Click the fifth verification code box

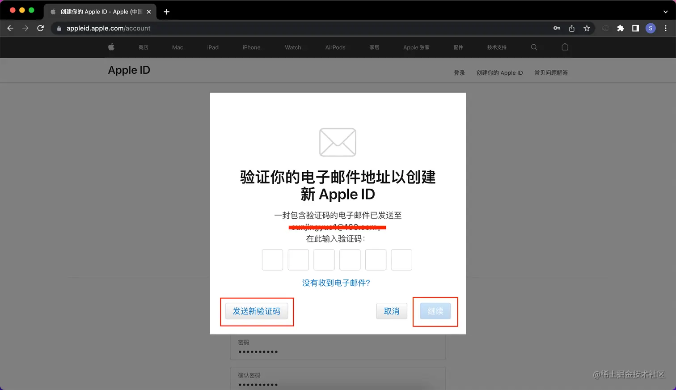[376, 260]
